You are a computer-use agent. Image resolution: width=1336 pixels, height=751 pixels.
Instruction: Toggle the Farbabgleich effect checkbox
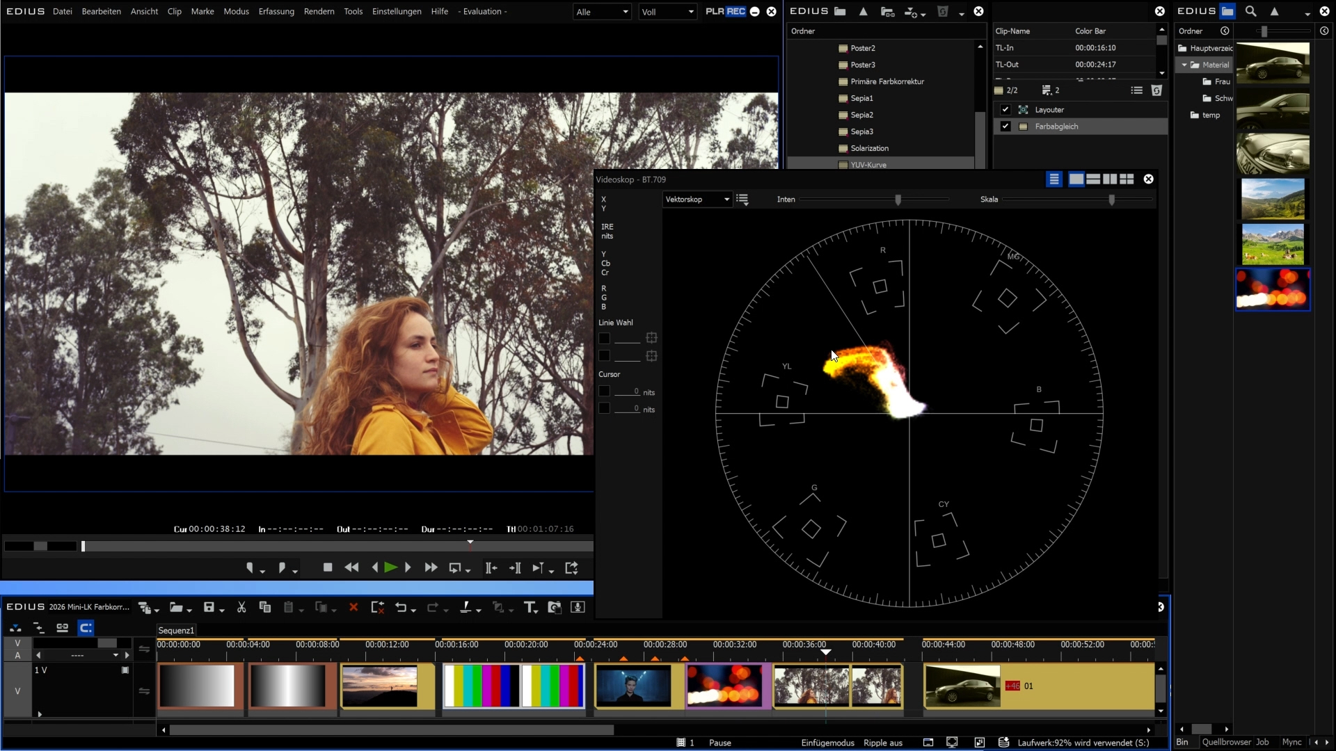coord(1005,127)
